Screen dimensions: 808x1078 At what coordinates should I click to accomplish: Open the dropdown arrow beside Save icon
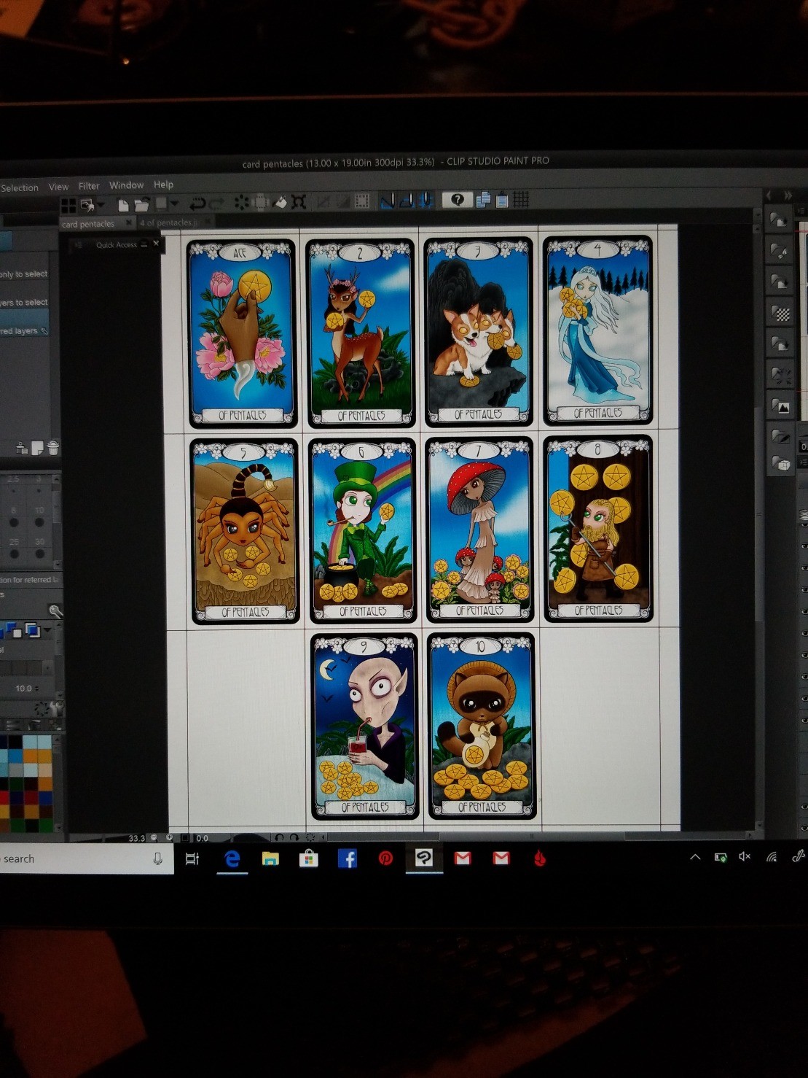tap(174, 203)
